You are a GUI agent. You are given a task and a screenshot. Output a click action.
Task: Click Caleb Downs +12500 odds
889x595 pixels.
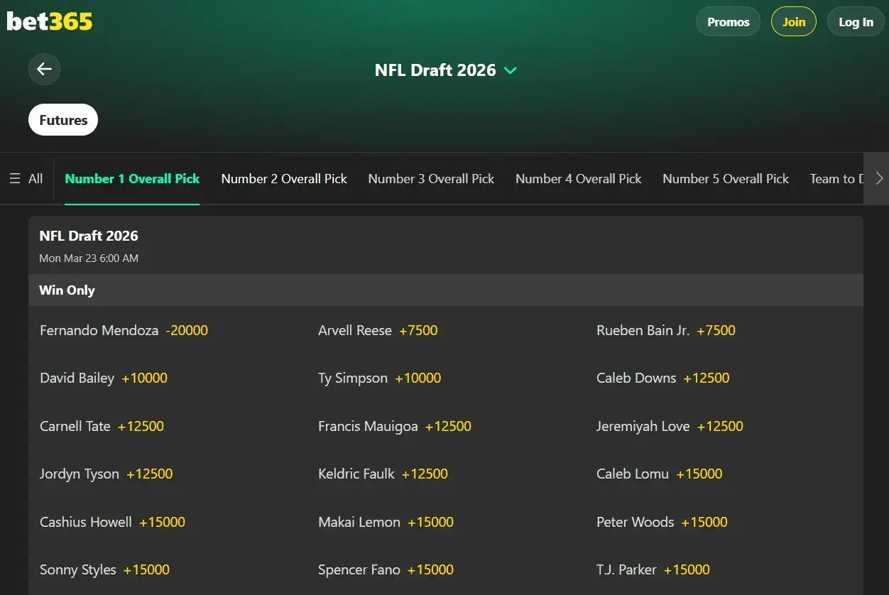pos(662,378)
